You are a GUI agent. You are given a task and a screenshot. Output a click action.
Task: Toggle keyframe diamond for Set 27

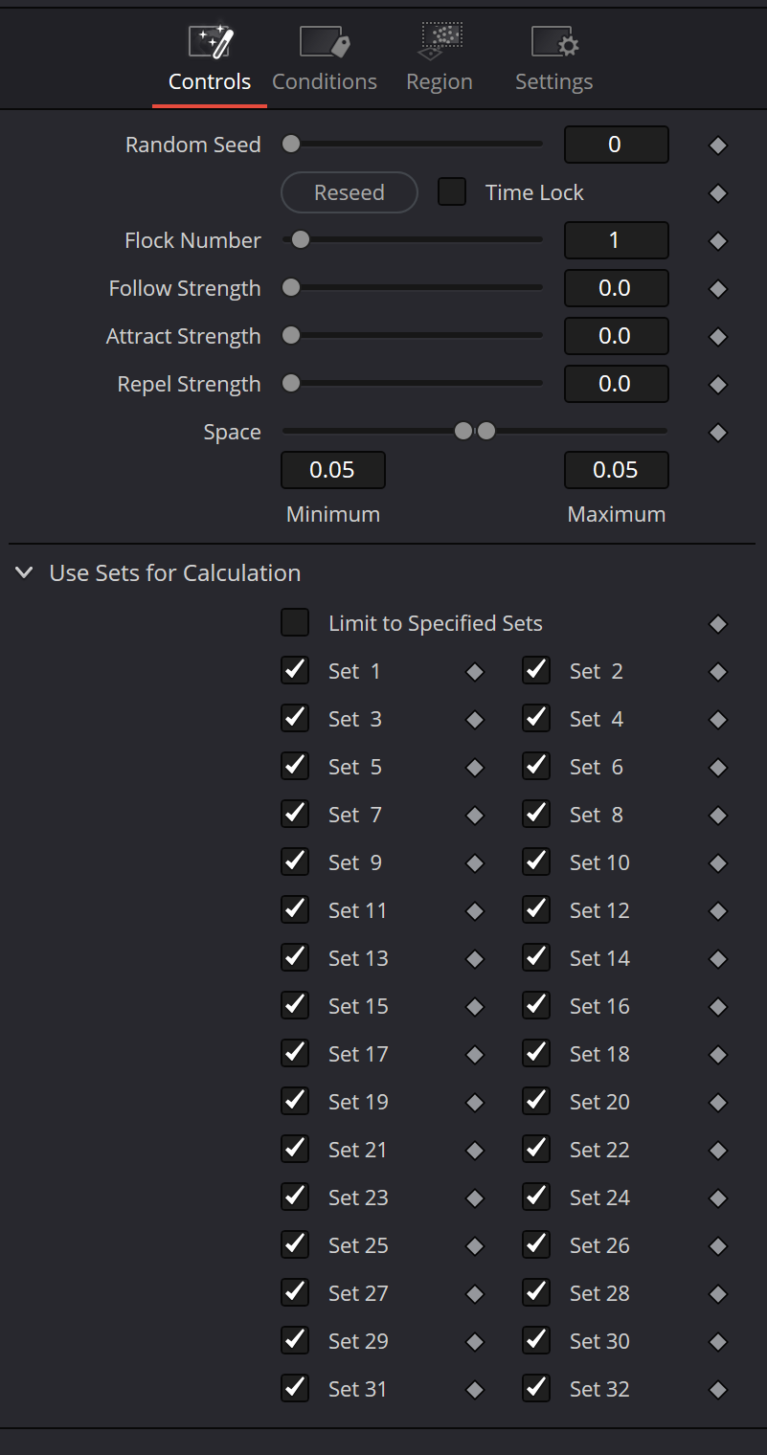(x=475, y=1294)
